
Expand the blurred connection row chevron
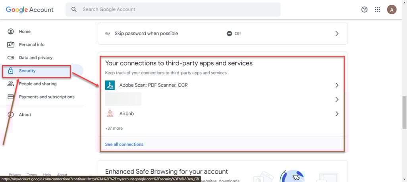[337, 99]
